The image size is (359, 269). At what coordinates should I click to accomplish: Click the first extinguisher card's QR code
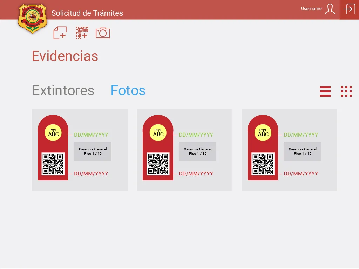[x=53, y=164]
